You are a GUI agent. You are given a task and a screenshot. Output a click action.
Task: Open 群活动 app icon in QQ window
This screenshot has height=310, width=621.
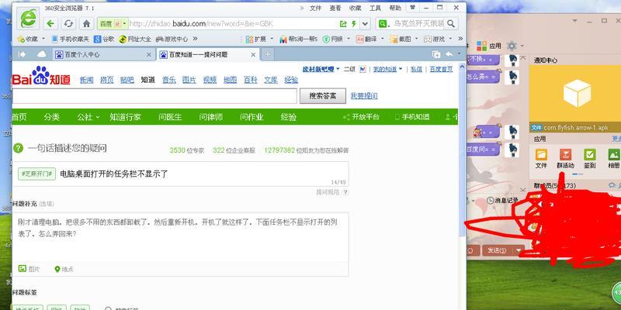pyautogui.click(x=566, y=154)
